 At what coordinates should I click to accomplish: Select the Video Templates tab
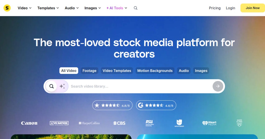point(117,71)
